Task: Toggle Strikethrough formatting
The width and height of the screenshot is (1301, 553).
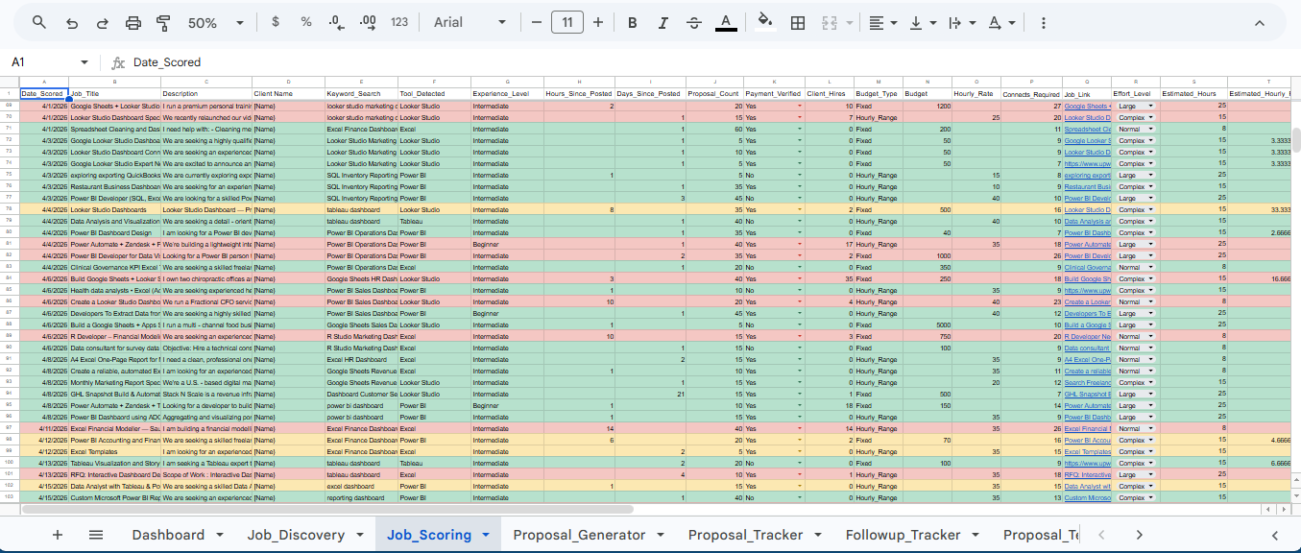Action: pos(694,22)
